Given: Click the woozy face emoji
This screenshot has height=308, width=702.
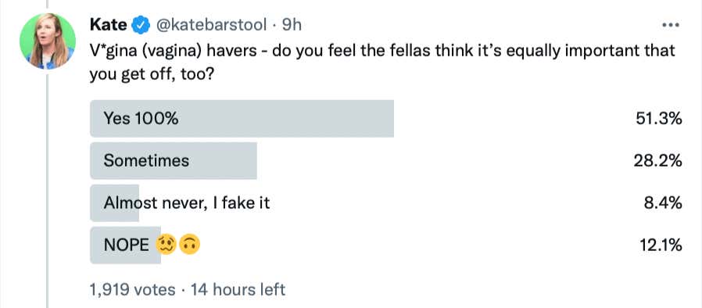Looking at the screenshot, I should (166, 245).
